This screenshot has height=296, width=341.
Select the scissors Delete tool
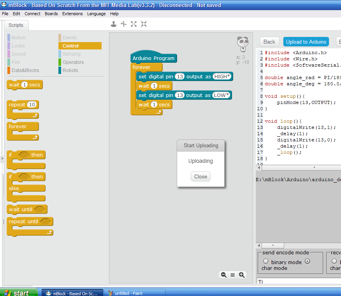(x=124, y=24)
